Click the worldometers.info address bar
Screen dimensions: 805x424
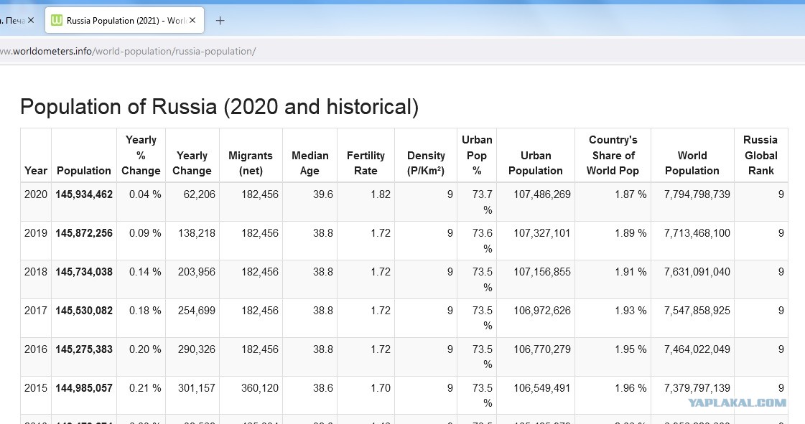tap(402, 51)
